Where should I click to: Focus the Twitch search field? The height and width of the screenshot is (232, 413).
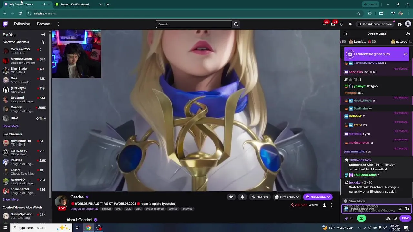[194, 24]
